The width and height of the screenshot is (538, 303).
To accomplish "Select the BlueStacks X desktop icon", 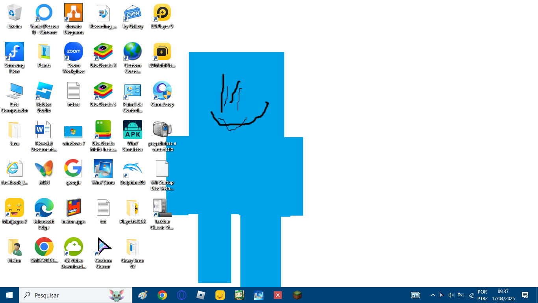I will coord(103,55).
